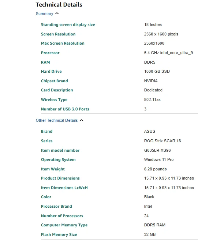Click the Flash Memory Size label
Screen dimensions: 198x241
tap(59, 234)
